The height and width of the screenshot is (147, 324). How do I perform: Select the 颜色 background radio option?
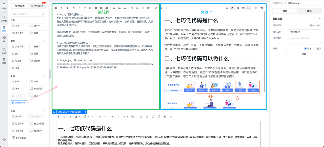306,48
